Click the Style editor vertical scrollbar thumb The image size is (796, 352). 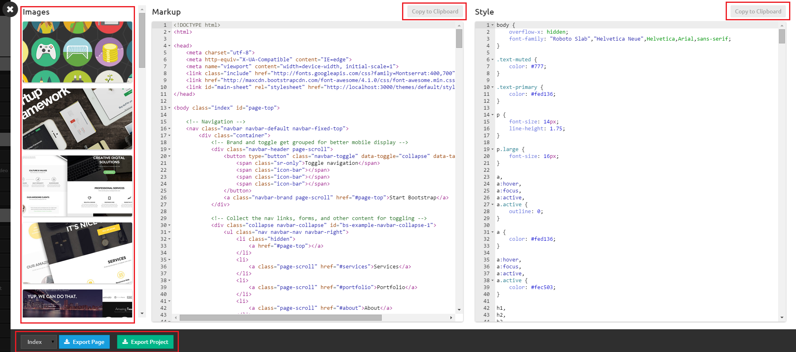click(782, 37)
